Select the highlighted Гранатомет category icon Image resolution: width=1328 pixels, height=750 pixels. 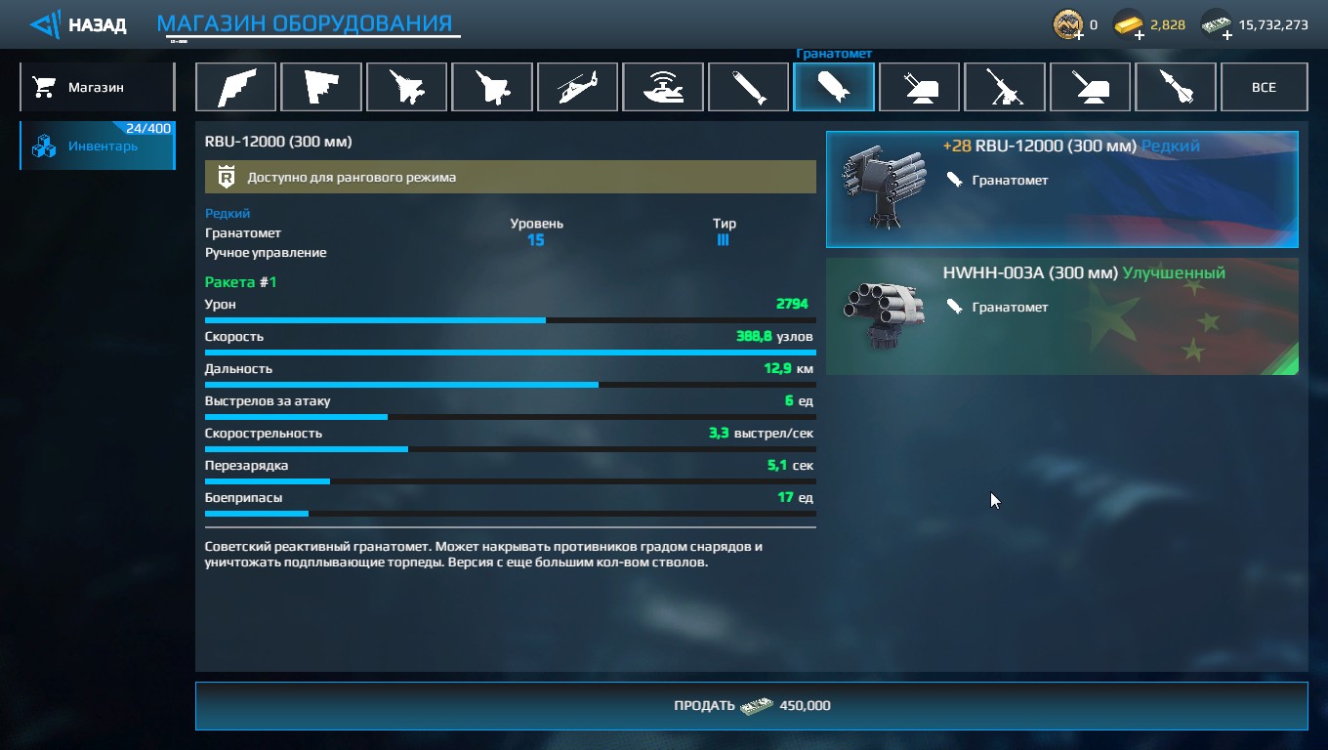pyautogui.click(x=834, y=87)
